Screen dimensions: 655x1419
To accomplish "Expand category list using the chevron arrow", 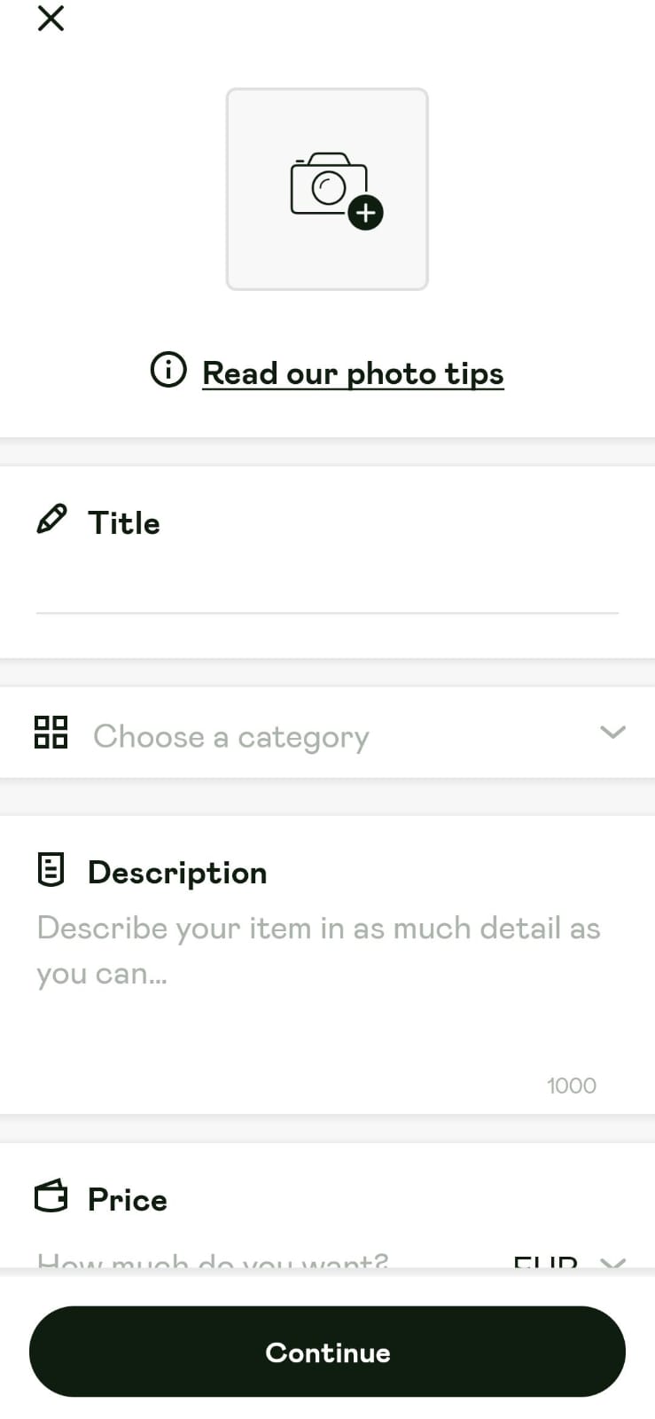I will [x=612, y=733].
